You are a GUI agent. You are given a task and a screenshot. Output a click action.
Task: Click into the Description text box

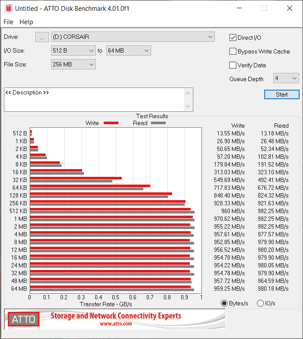[94, 100]
